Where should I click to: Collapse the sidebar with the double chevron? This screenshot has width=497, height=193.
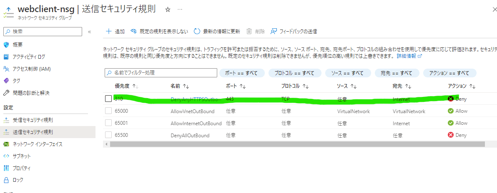(89, 32)
